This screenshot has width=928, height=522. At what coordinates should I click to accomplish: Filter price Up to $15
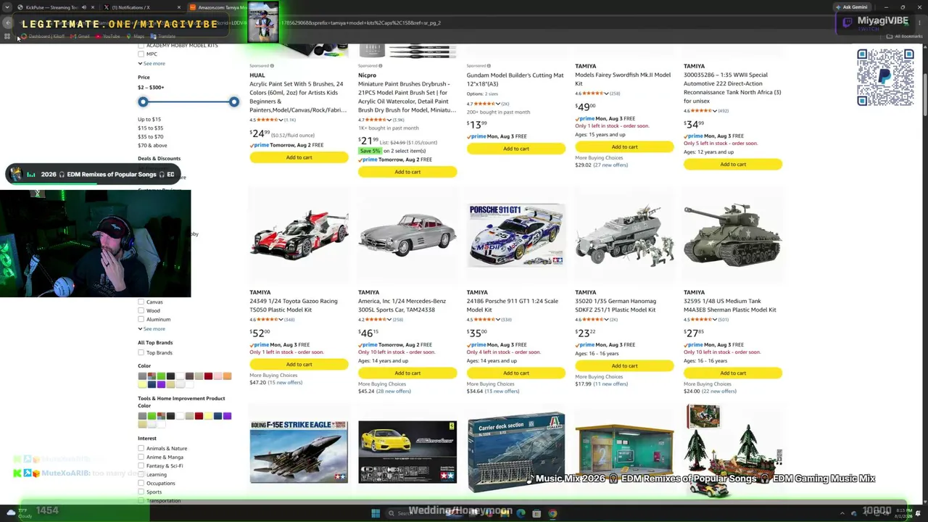point(149,120)
